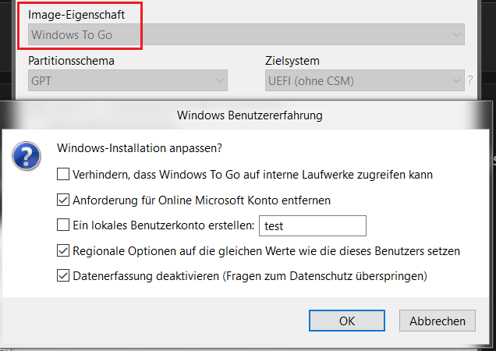The height and width of the screenshot is (351, 496).
Task: Cancel with the Abbrechen button
Action: click(x=438, y=321)
